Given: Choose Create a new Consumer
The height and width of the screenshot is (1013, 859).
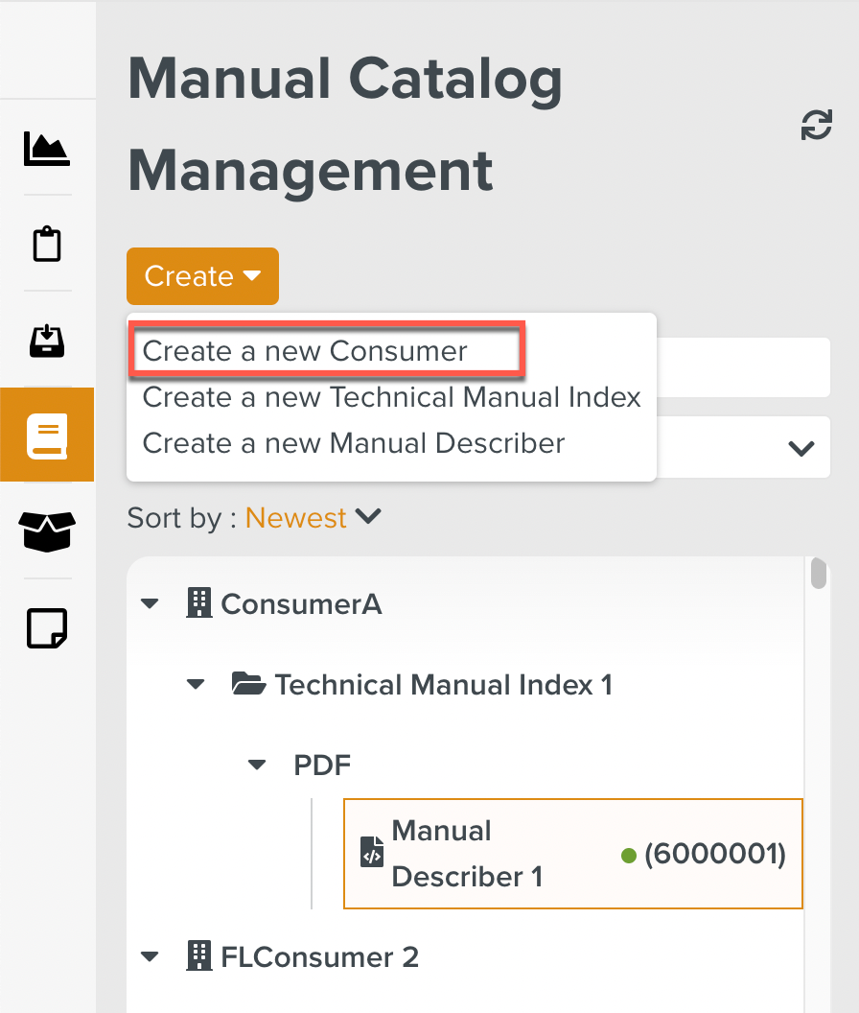Looking at the screenshot, I should tap(305, 351).
